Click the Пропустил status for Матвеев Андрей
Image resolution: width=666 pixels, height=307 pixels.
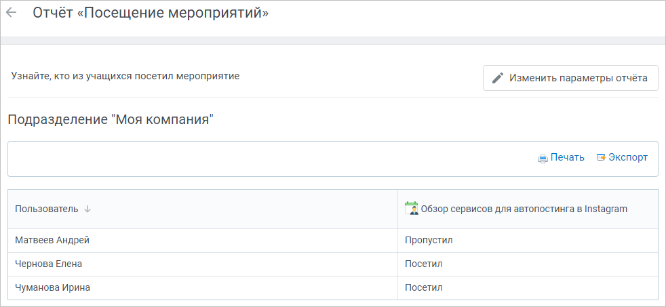(x=429, y=241)
